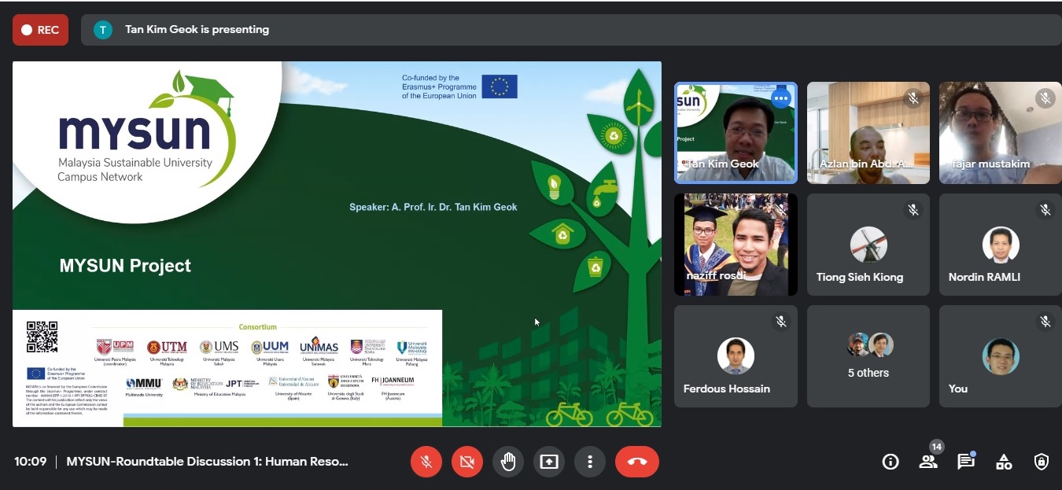Click the QR code on the slide
The width and height of the screenshot is (1062, 490).
point(42,337)
